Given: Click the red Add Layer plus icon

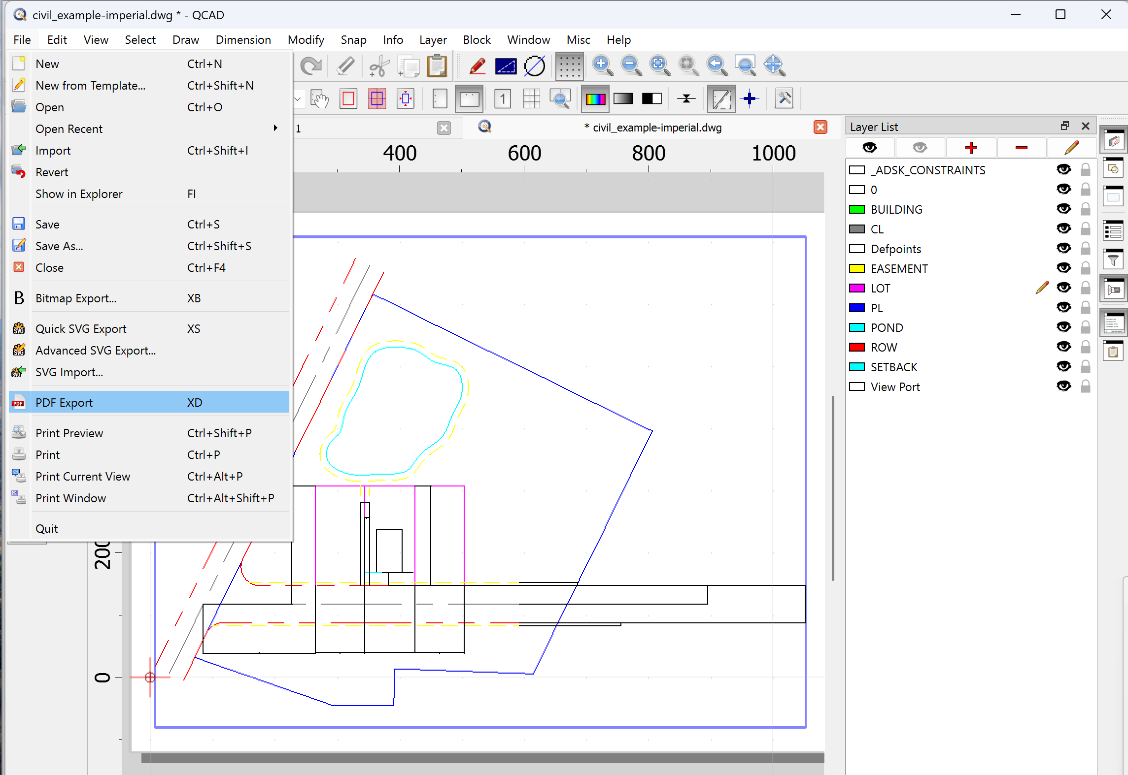Looking at the screenshot, I should (971, 148).
